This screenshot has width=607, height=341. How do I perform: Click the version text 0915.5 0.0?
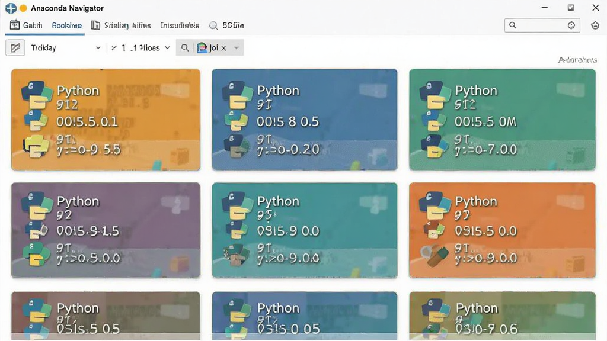[x=486, y=231]
